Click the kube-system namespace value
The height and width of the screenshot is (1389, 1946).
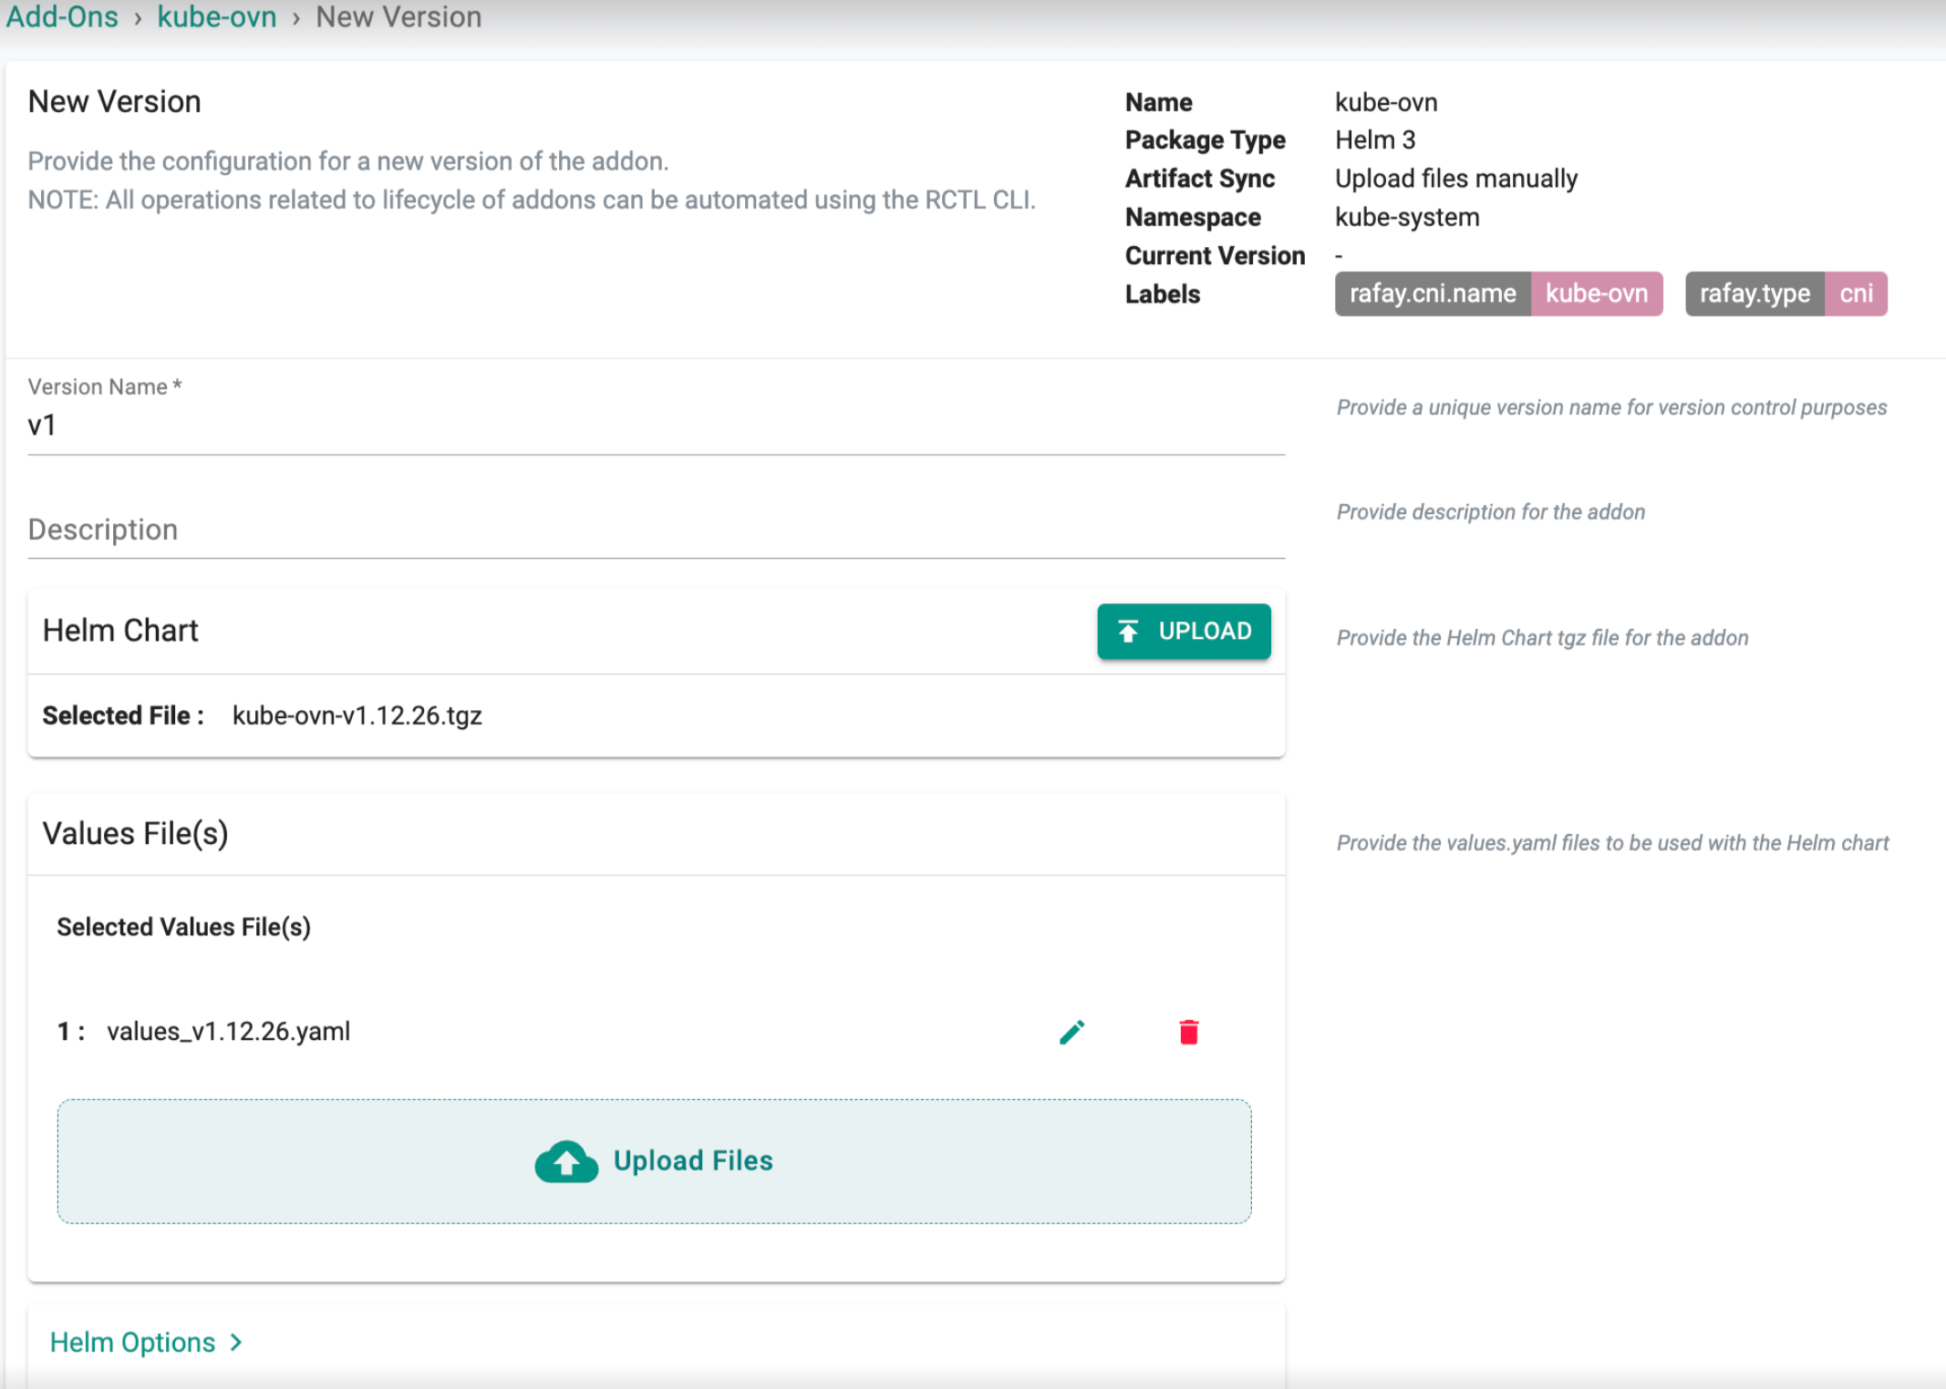point(1407,217)
